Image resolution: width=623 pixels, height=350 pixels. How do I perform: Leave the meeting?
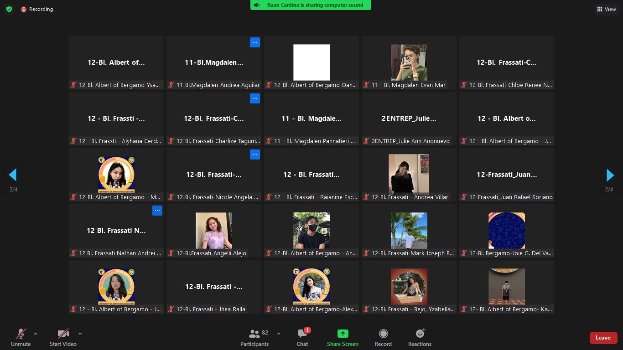tap(603, 338)
